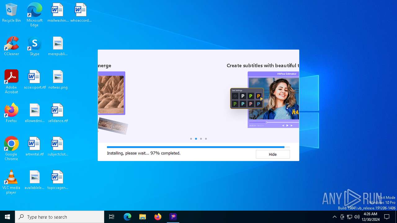
Task: Launch Edge from the taskbar
Action: pyautogui.click(x=127, y=217)
